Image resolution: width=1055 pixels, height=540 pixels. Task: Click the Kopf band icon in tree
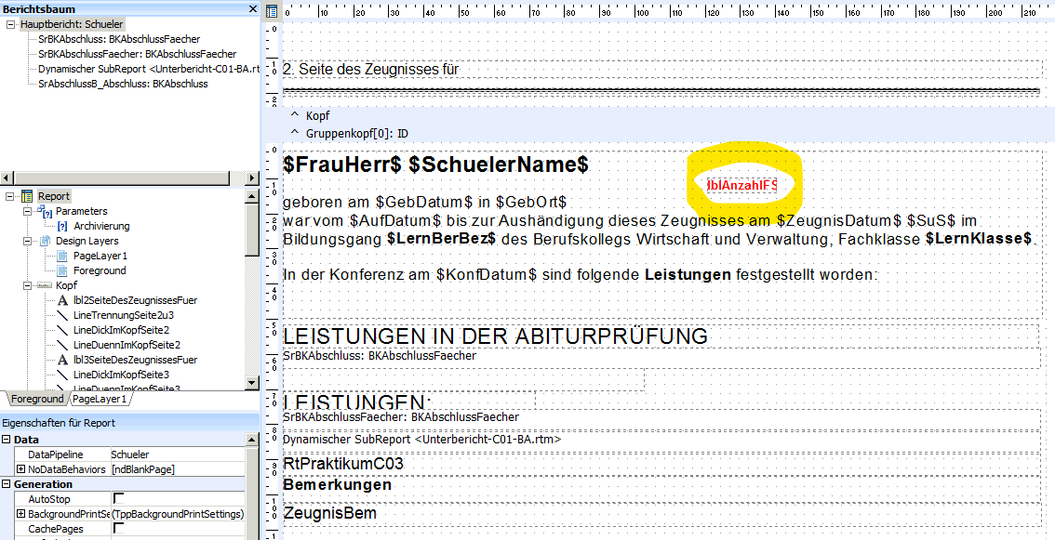coord(44,285)
